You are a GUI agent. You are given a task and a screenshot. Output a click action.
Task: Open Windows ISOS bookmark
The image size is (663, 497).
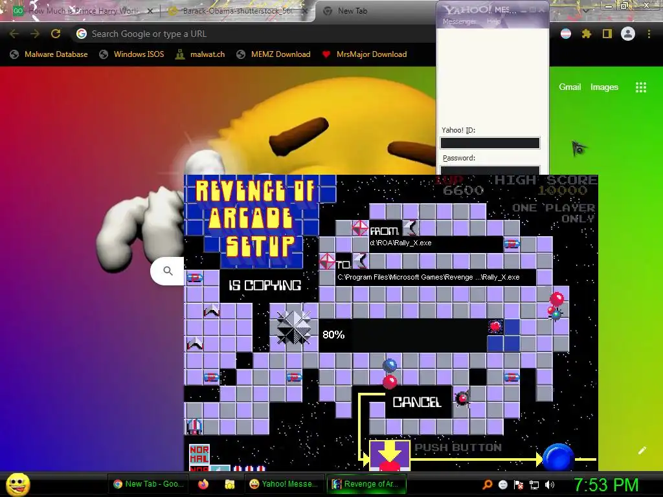[131, 54]
